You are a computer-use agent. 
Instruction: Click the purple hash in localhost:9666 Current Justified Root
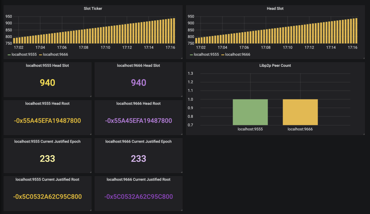point(138,196)
